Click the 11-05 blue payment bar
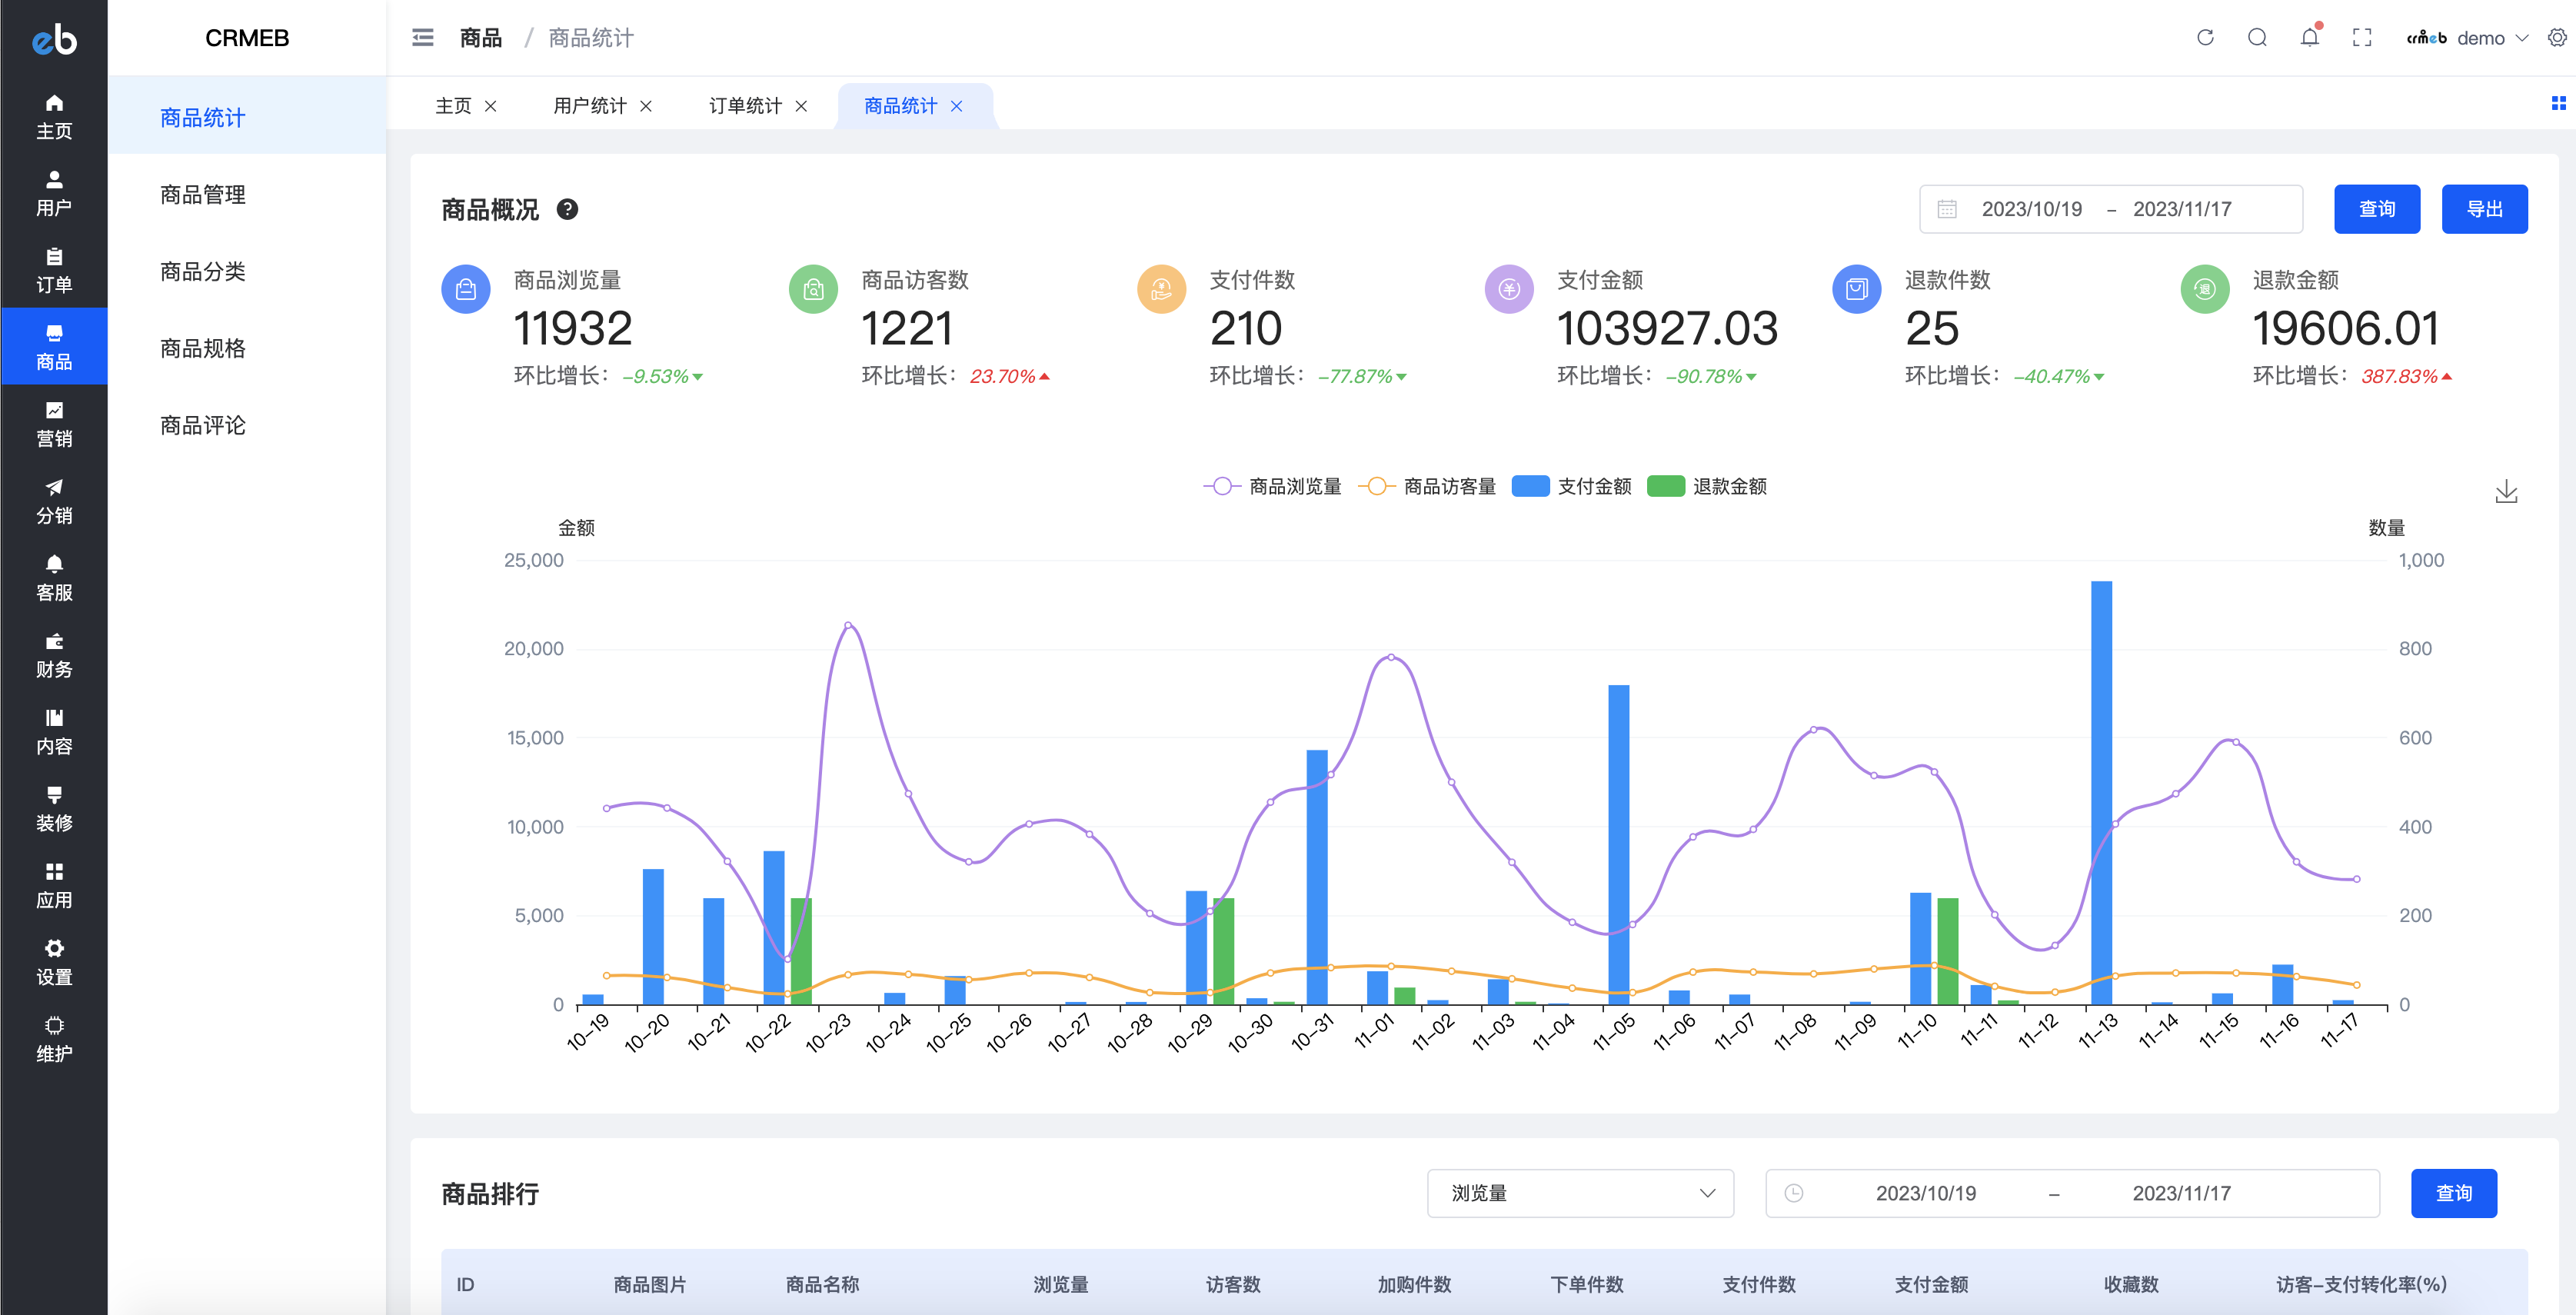Viewport: 2576px width, 1315px height. (x=1618, y=844)
